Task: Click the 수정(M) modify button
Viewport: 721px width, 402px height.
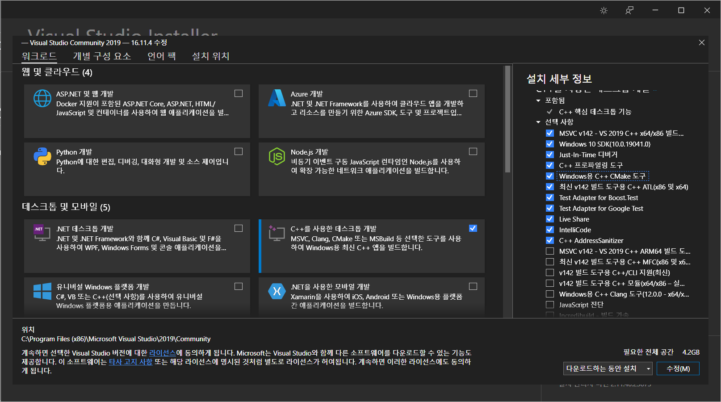Action: coord(678,368)
